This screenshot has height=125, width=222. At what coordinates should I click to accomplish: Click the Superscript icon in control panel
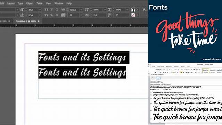coord(52,10)
